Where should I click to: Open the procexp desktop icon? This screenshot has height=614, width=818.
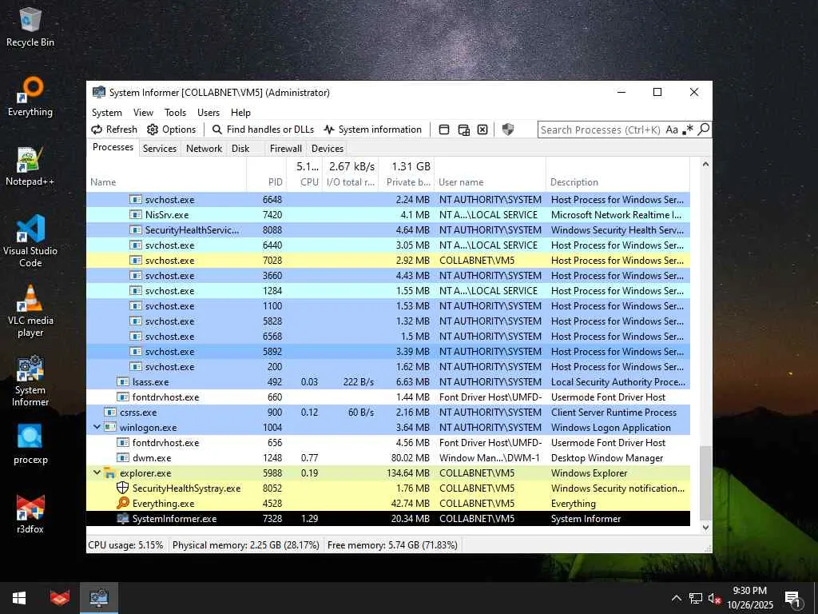click(x=30, y=445)
